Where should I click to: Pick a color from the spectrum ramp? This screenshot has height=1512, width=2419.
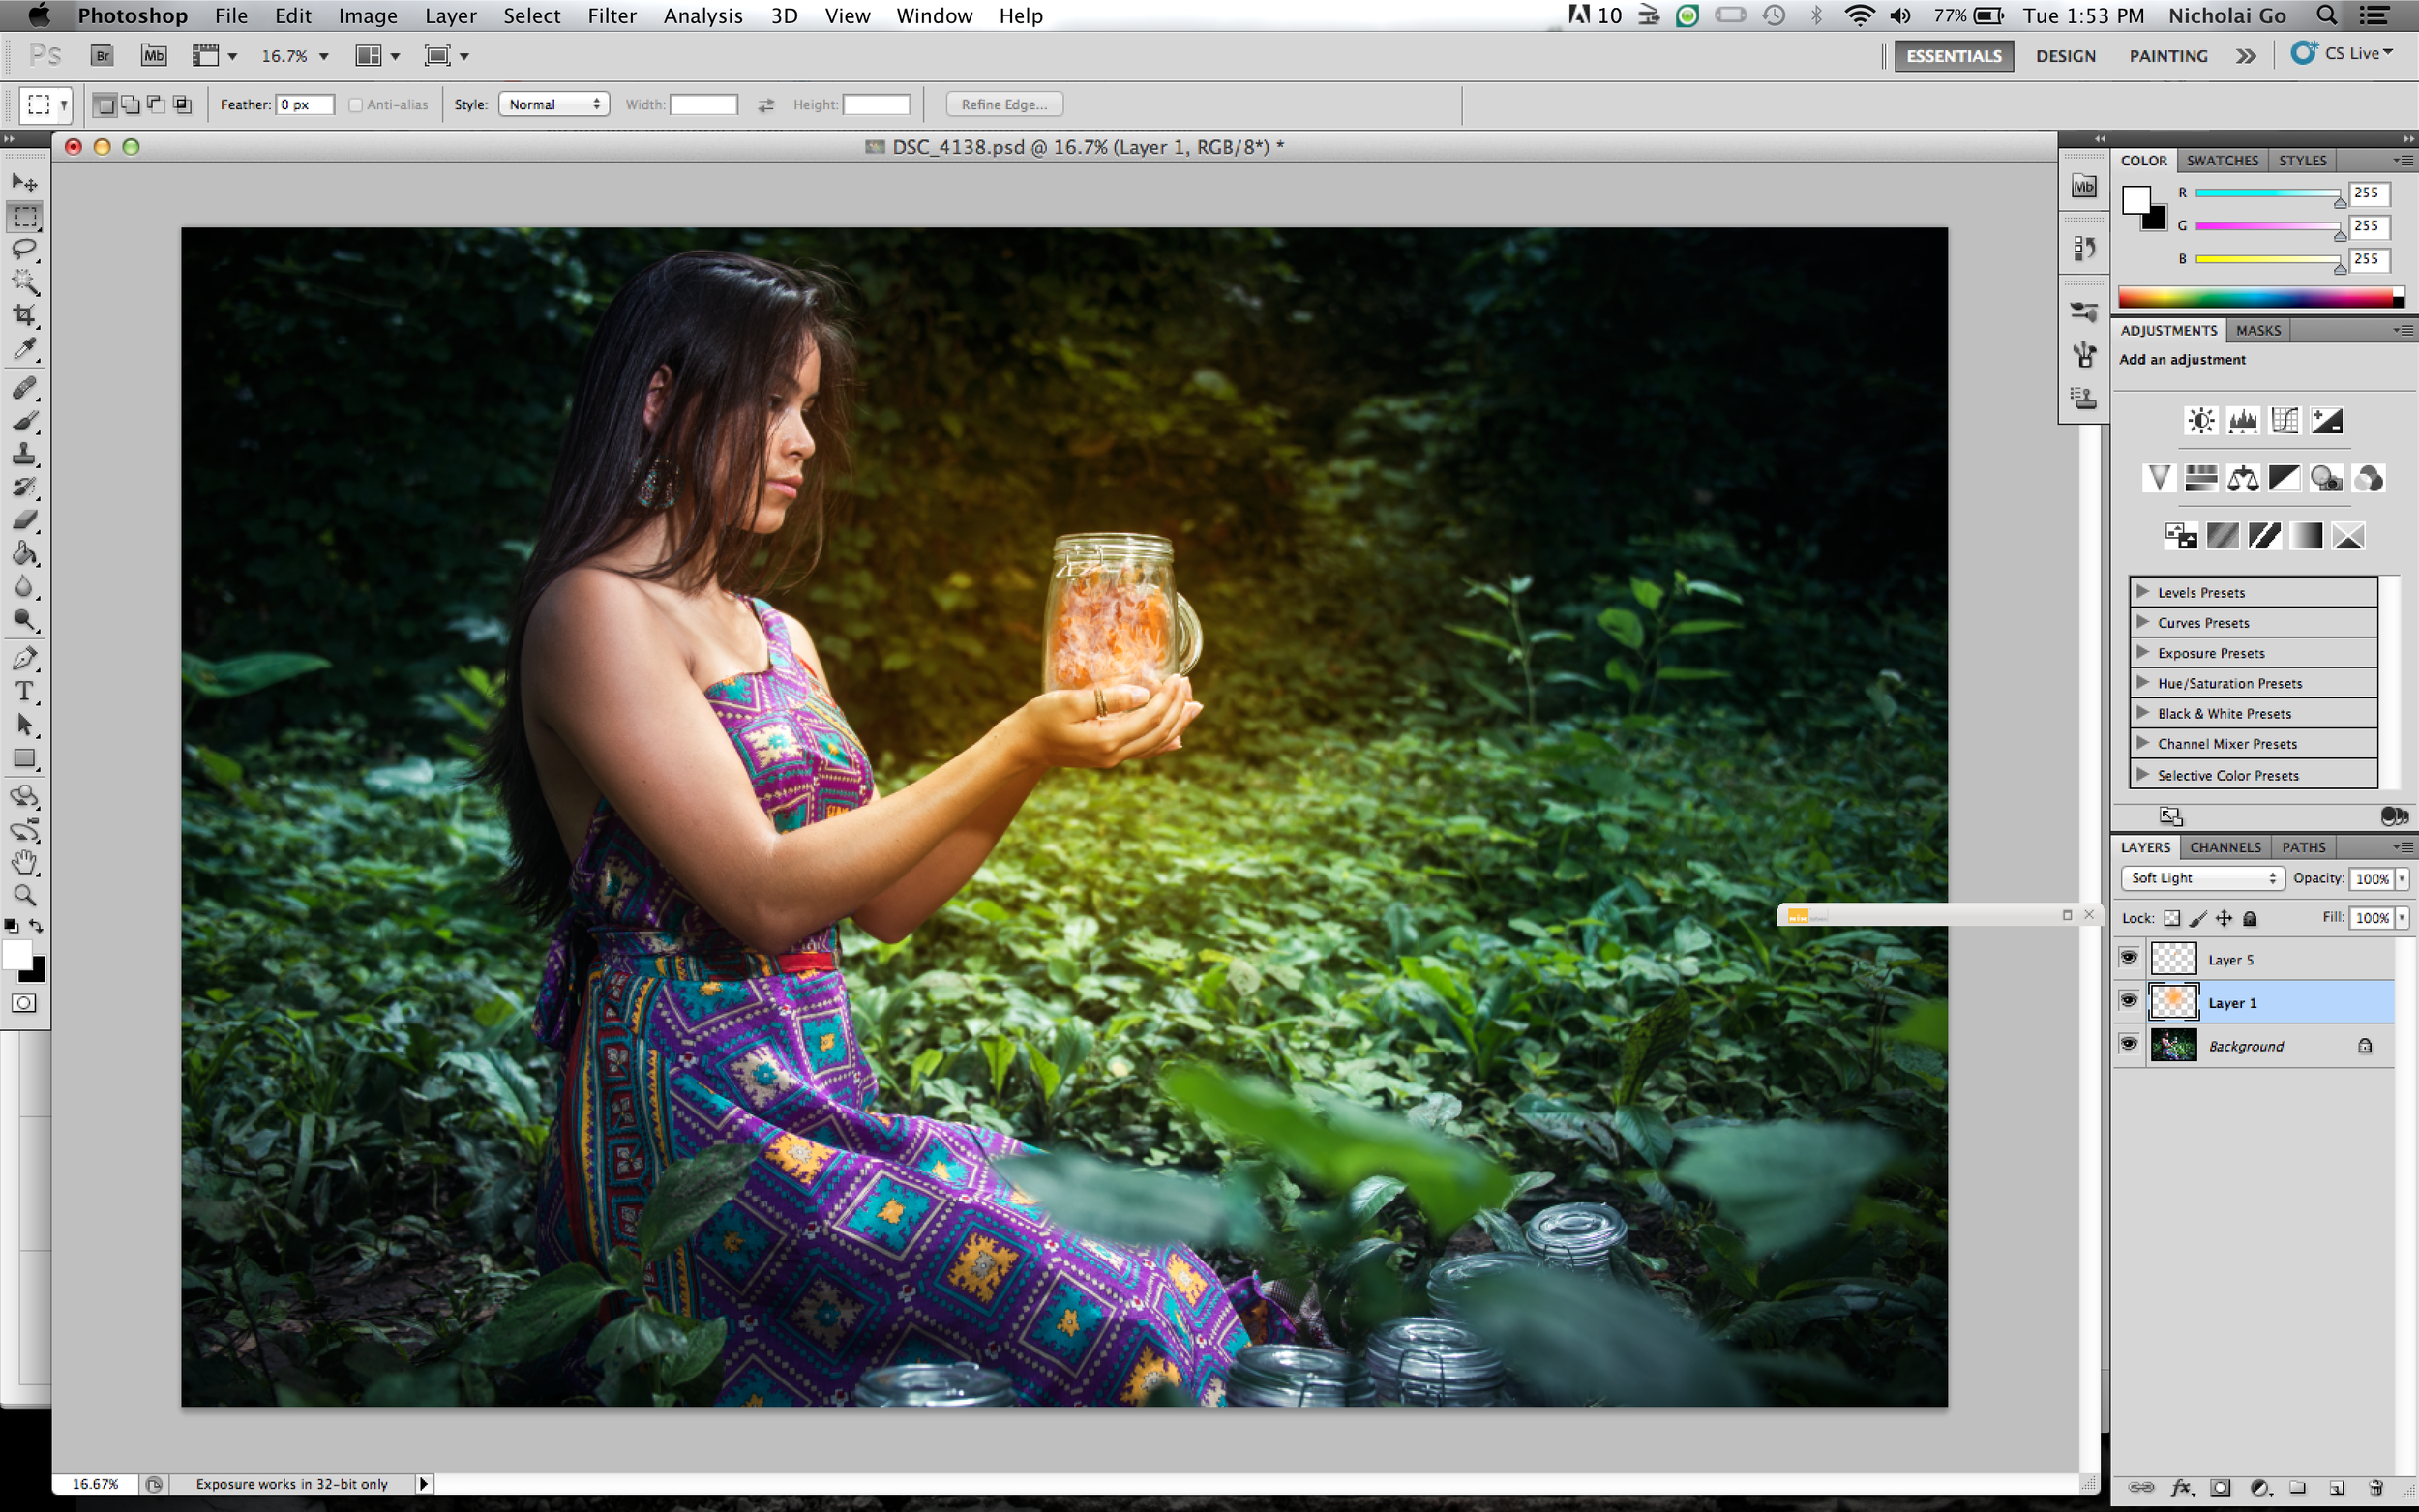click(2260, 297)
